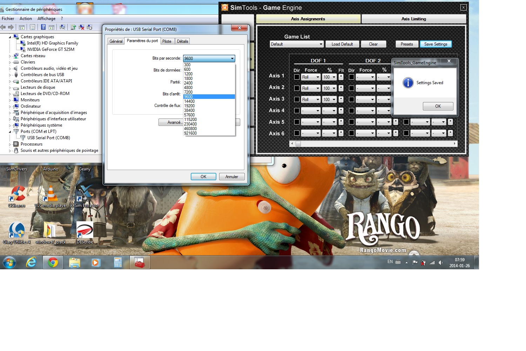Open the Windows Start menu orb
The width and height of the screenshot is (526, 351).
coord(9,262)
